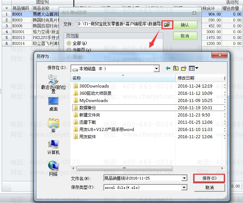
Task: Go back with the blue arrow icon
Action: (168, 68)
